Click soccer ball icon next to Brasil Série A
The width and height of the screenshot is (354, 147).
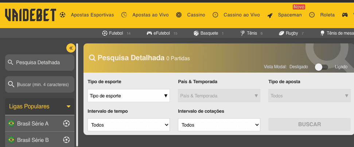click(x=66, y=123)
